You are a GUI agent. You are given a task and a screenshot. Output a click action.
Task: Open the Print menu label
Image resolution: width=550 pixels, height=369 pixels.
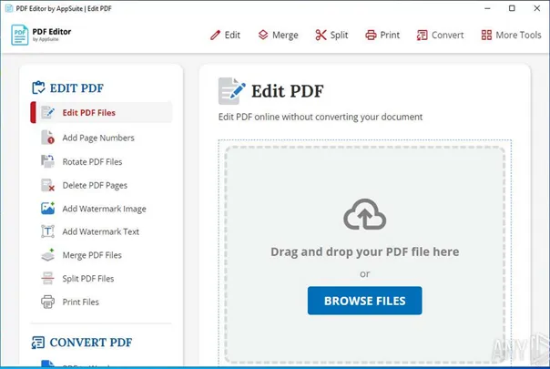click(390, 36)
